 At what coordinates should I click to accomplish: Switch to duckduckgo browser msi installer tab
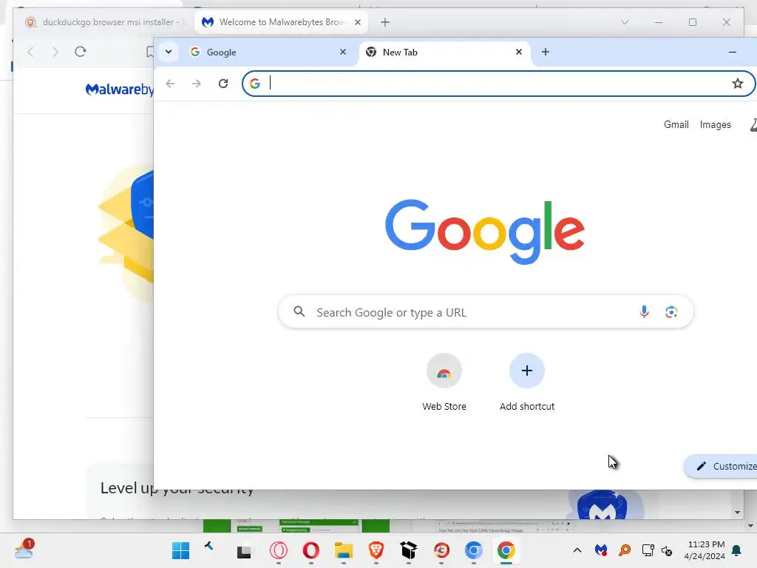click(105, 22)
